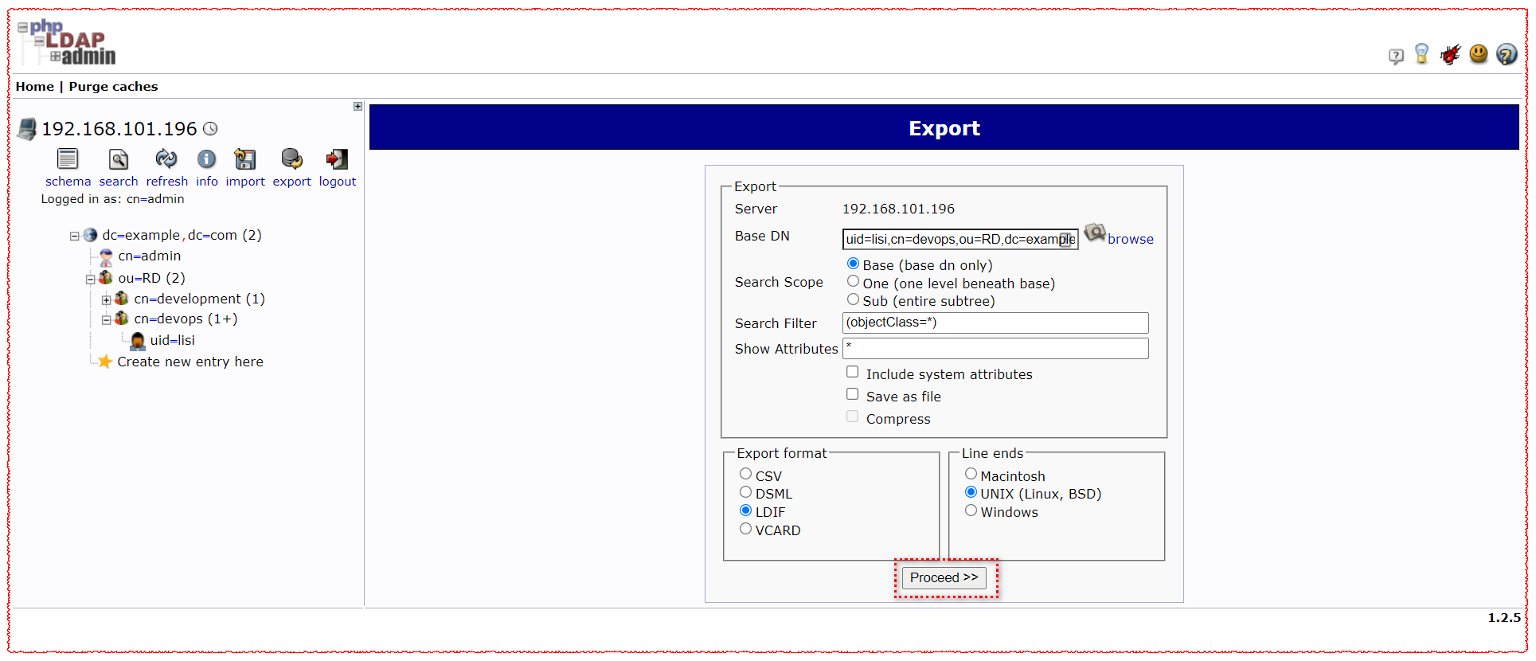Choose CSV export format
Image resolution: width=1536 pixels, height=661 pixels.
[x=745, y=474]
